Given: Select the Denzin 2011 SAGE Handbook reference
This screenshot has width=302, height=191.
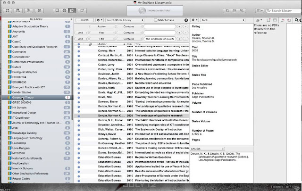Looking at the screenshot, I should pyautogui.click(x=132, y=120).
